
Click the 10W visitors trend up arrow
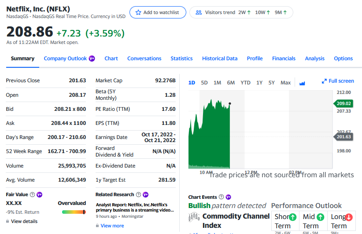[268, 12]
